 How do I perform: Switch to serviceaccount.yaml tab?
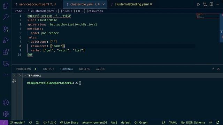coord(37,4)
